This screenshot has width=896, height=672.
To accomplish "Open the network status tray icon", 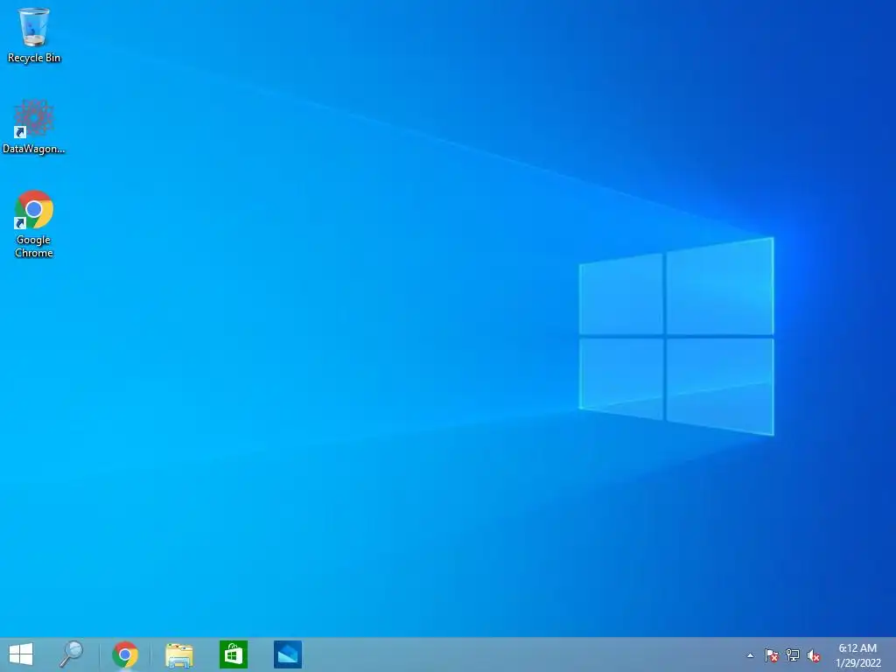I will [793, 655].
